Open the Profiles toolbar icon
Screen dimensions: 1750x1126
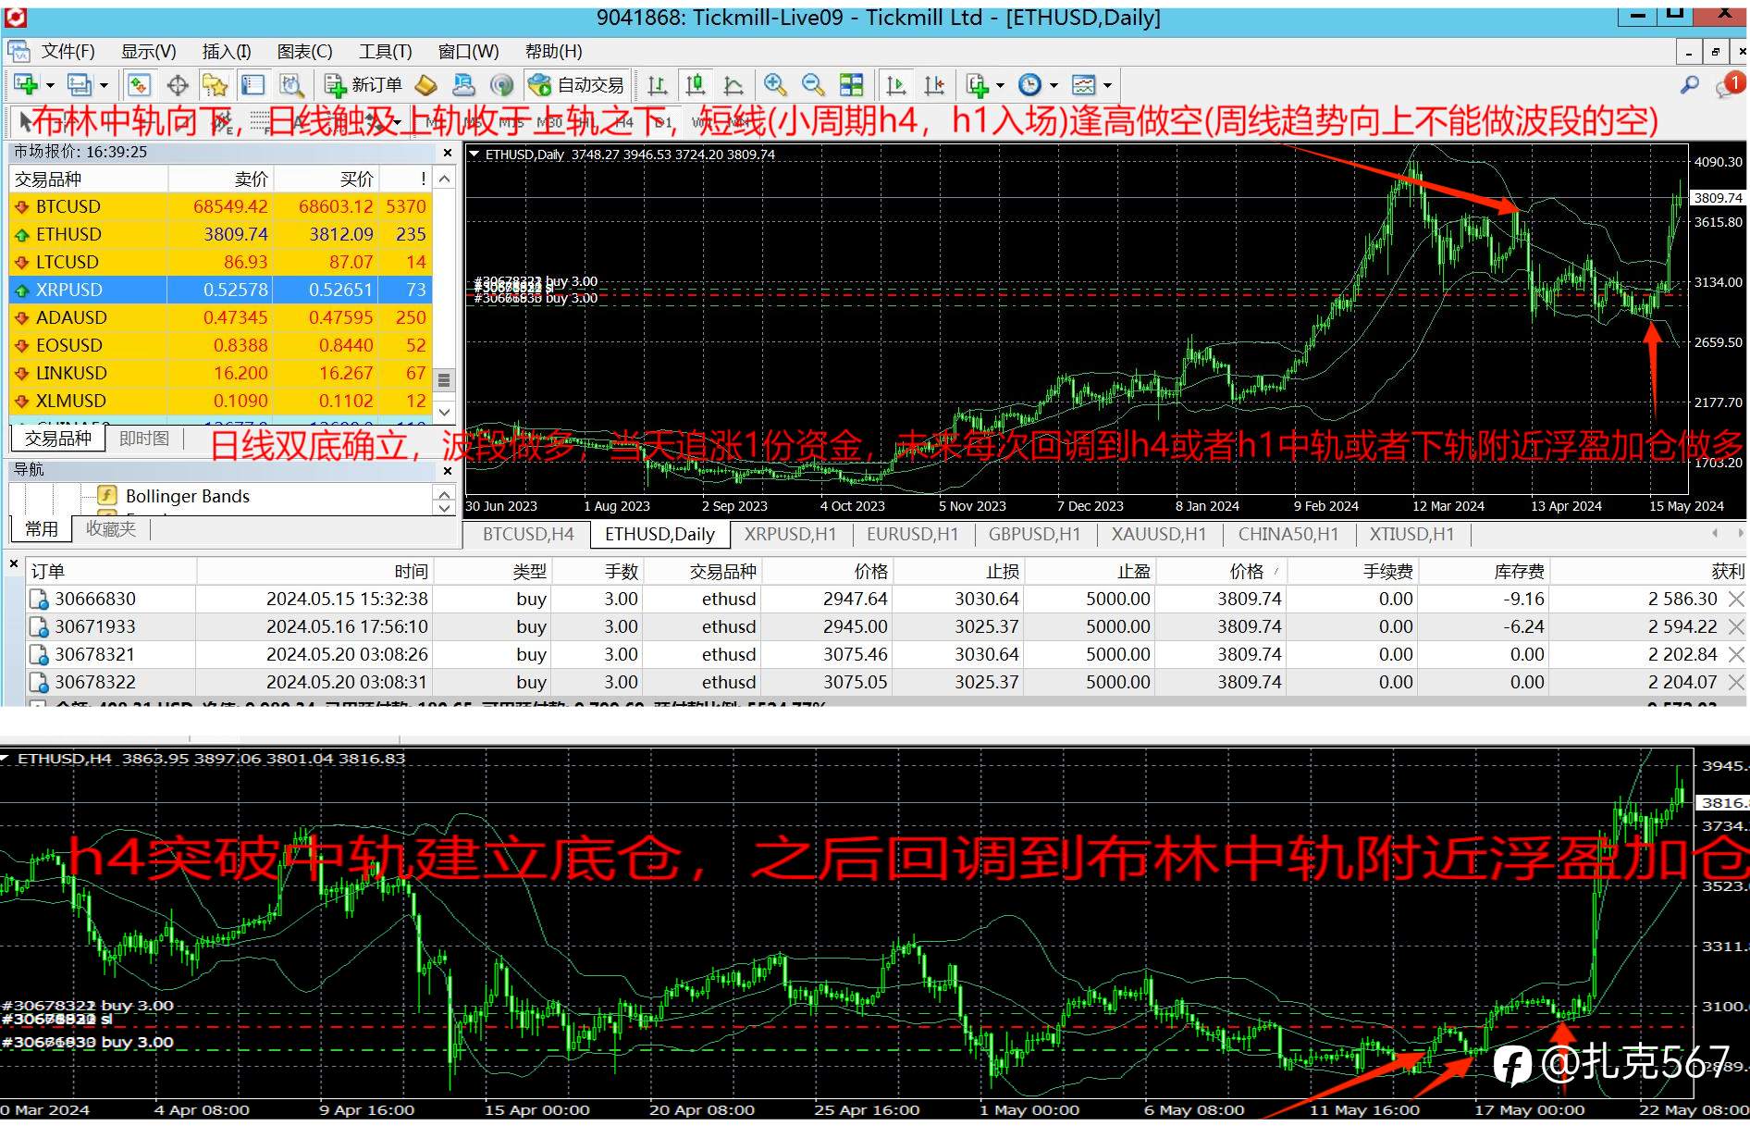pyautogui.click(x=80, y=85)
